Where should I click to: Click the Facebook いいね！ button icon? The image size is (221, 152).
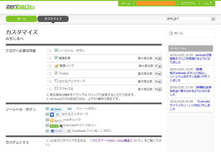coord(57,131)
